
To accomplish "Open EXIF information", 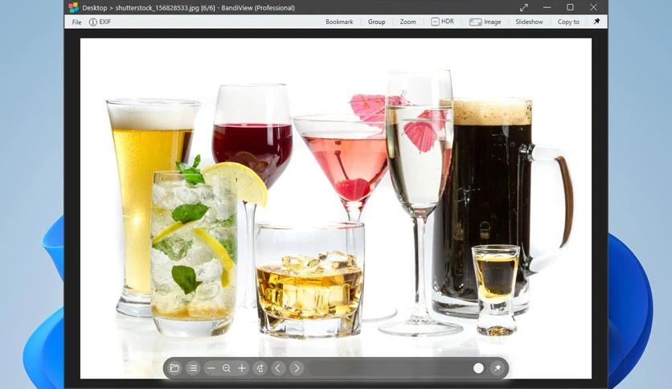I will point(100,22).
